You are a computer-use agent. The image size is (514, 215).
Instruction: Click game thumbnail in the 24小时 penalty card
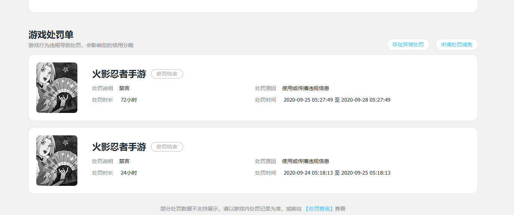(57, 160)
